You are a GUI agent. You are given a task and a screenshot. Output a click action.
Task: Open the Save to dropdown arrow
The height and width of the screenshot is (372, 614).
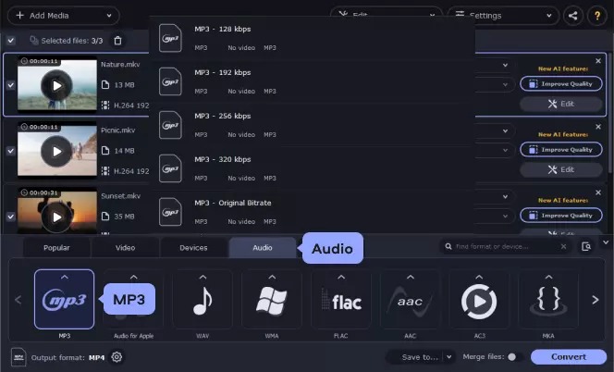(x=449, y=357)
